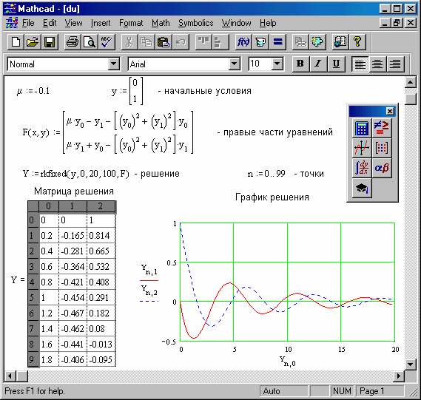Click the μ := -0.1 definition
The image size is (421, 400).
(33, 91)
